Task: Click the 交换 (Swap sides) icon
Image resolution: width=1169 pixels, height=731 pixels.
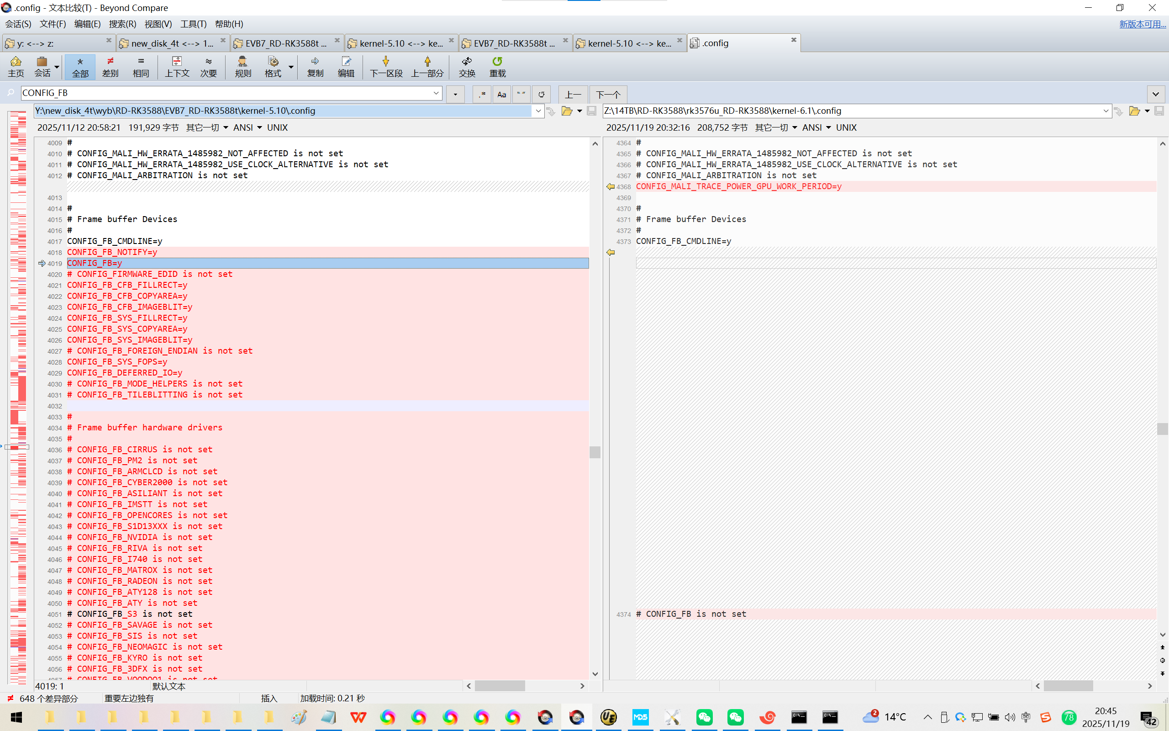Action: pos(467,66)
